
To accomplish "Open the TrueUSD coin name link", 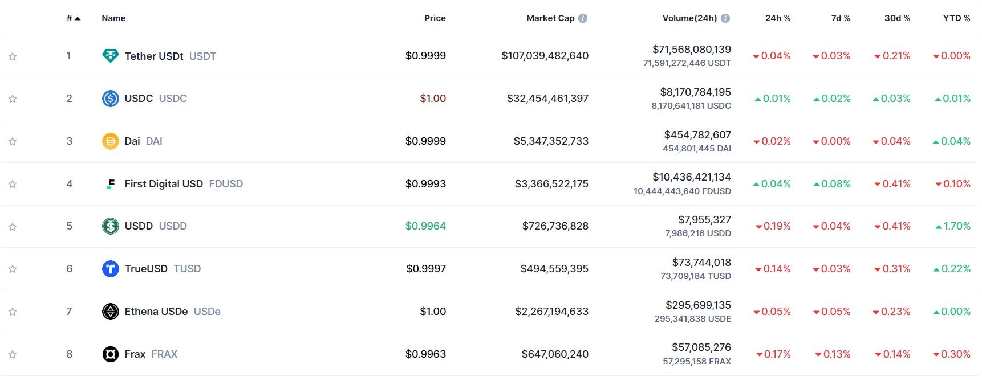I will tap(146, 269).
